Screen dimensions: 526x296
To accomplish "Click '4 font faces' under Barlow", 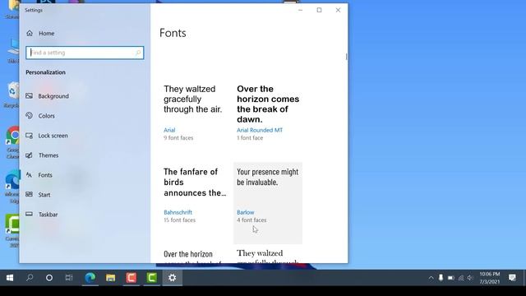I will pos(251,220).
